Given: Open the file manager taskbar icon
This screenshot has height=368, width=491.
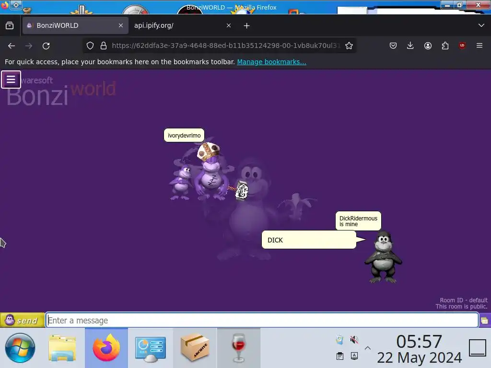Looking at the screenshot, I should click(62, 348).
